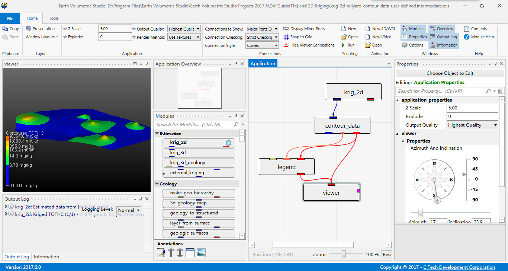This screenshot has width=508, height=271.
Task: Open help Contents
Action: click(475, 29)
